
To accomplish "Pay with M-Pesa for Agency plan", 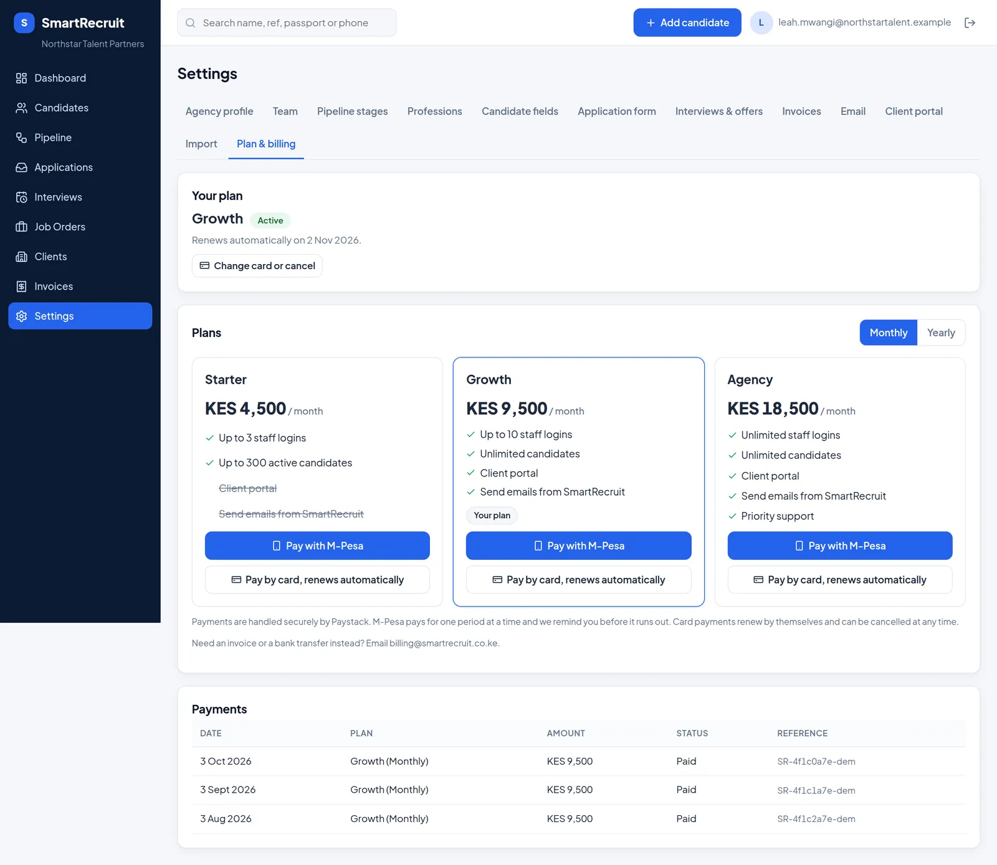I will click(x=840, y=546).
